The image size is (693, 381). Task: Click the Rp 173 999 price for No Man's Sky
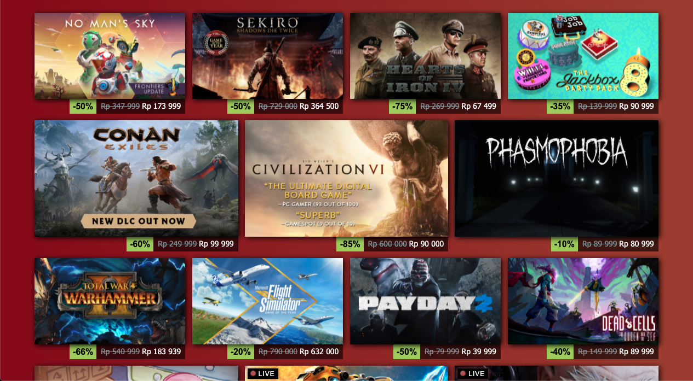pyautogui.click(x=161, y=107)
